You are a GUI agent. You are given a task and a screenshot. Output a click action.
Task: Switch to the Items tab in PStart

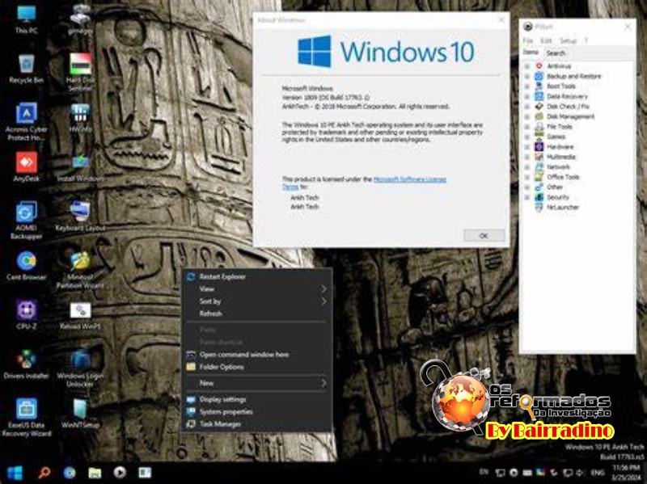[x=531, y=53]
